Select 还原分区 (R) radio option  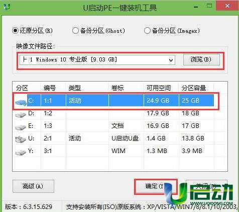pos(15,31)
